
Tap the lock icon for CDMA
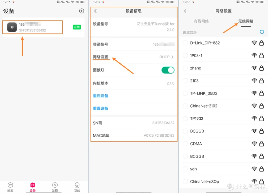(x=261, y=144)
